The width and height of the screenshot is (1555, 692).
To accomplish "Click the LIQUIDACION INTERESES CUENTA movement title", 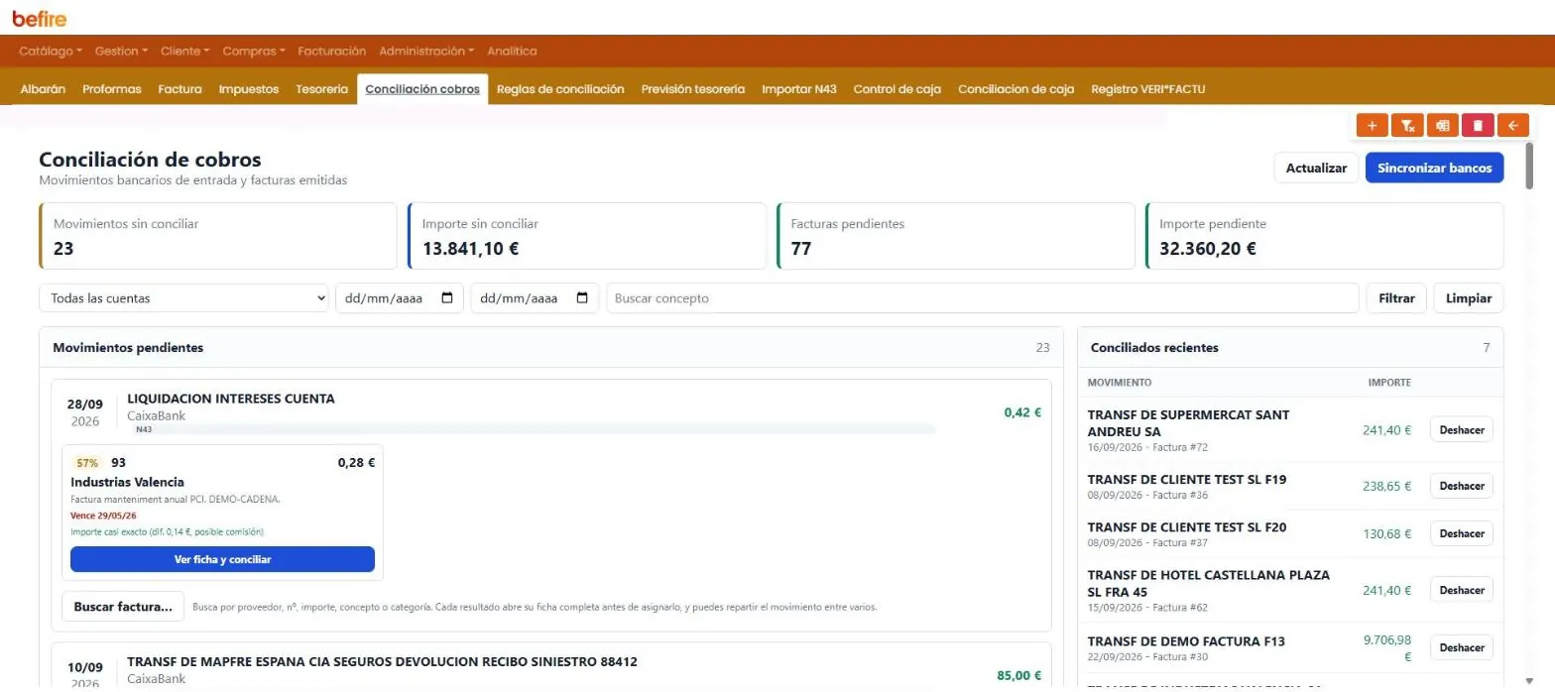I will [231, 399].
